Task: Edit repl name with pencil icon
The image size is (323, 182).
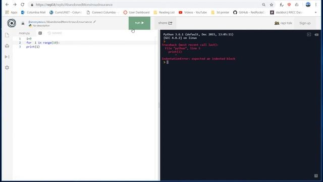Action: (x=94, y=21)
